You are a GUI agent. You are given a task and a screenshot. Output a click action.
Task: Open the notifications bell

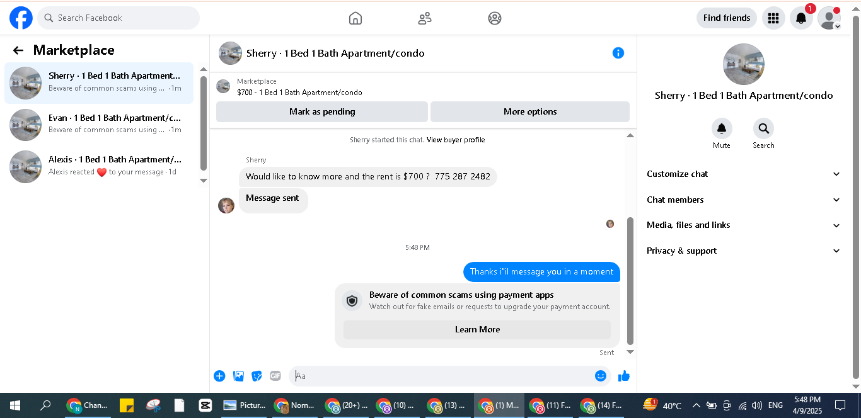[801, 18]
